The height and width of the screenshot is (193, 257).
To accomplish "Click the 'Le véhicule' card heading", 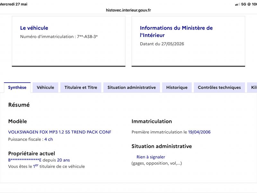I will click(x=34, y=28).
